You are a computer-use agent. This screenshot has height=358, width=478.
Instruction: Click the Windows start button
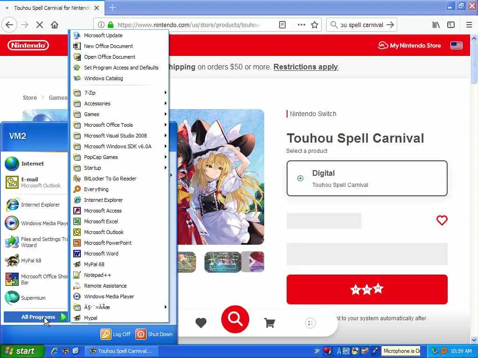tap(22, 351)
